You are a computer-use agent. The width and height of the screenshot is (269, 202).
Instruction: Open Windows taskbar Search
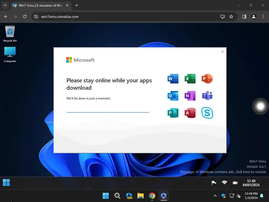click(117, 196)
